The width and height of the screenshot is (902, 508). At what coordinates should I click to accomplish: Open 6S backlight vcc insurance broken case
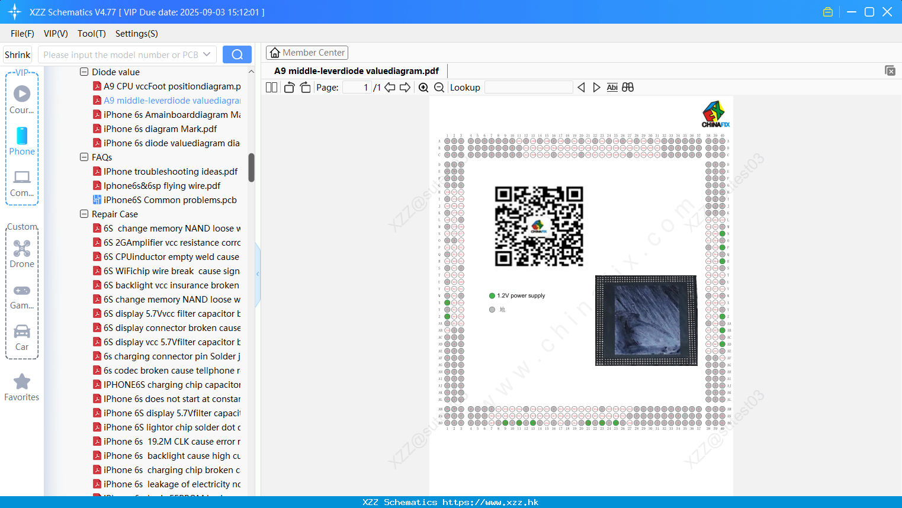coord(171,285)
